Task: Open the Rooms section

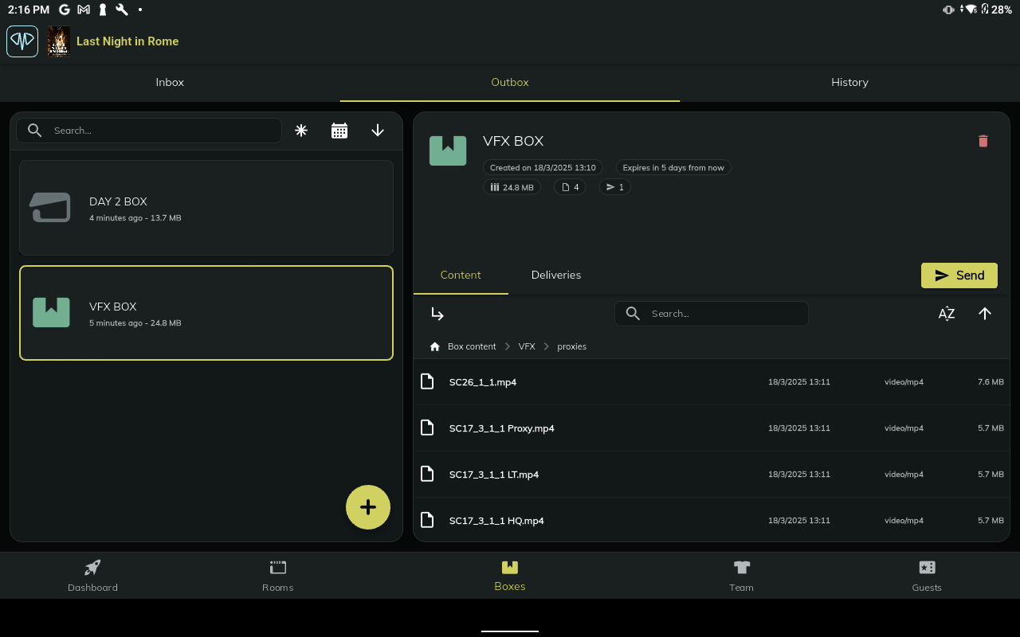Action: click(277, 575)
